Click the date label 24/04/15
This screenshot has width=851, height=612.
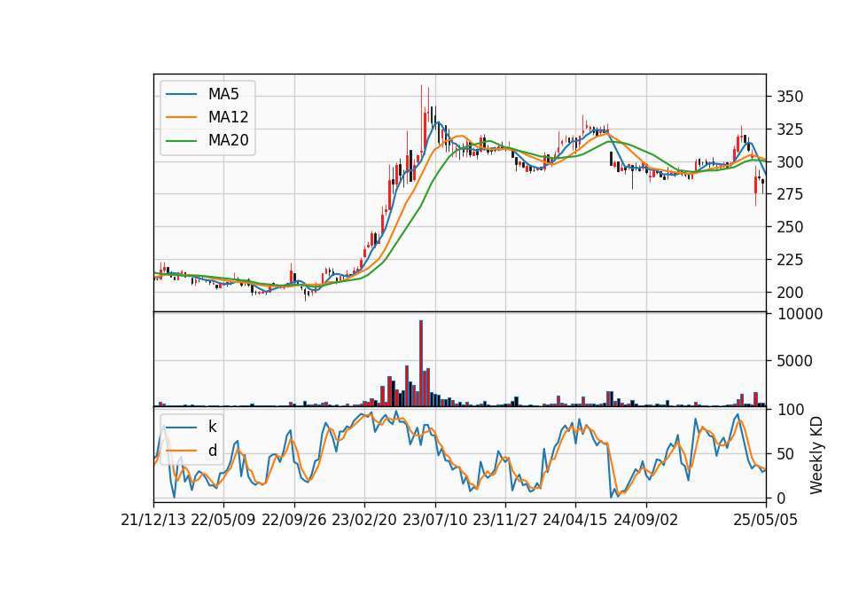575,521
